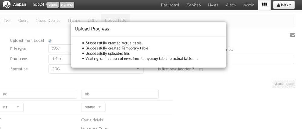Image resolution: width=302 pixels, height=129 pixels.
Task: Switch to the Saved Queries tab
Action: (x=48, y=20)
